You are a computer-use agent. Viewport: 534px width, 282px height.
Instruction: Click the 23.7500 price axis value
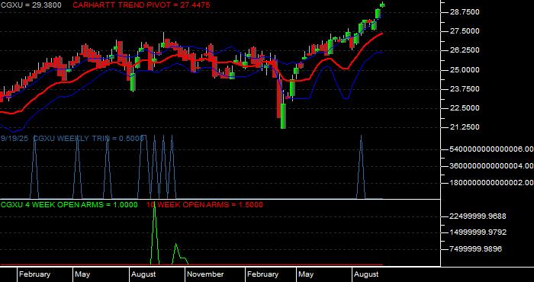click(464, 89)
